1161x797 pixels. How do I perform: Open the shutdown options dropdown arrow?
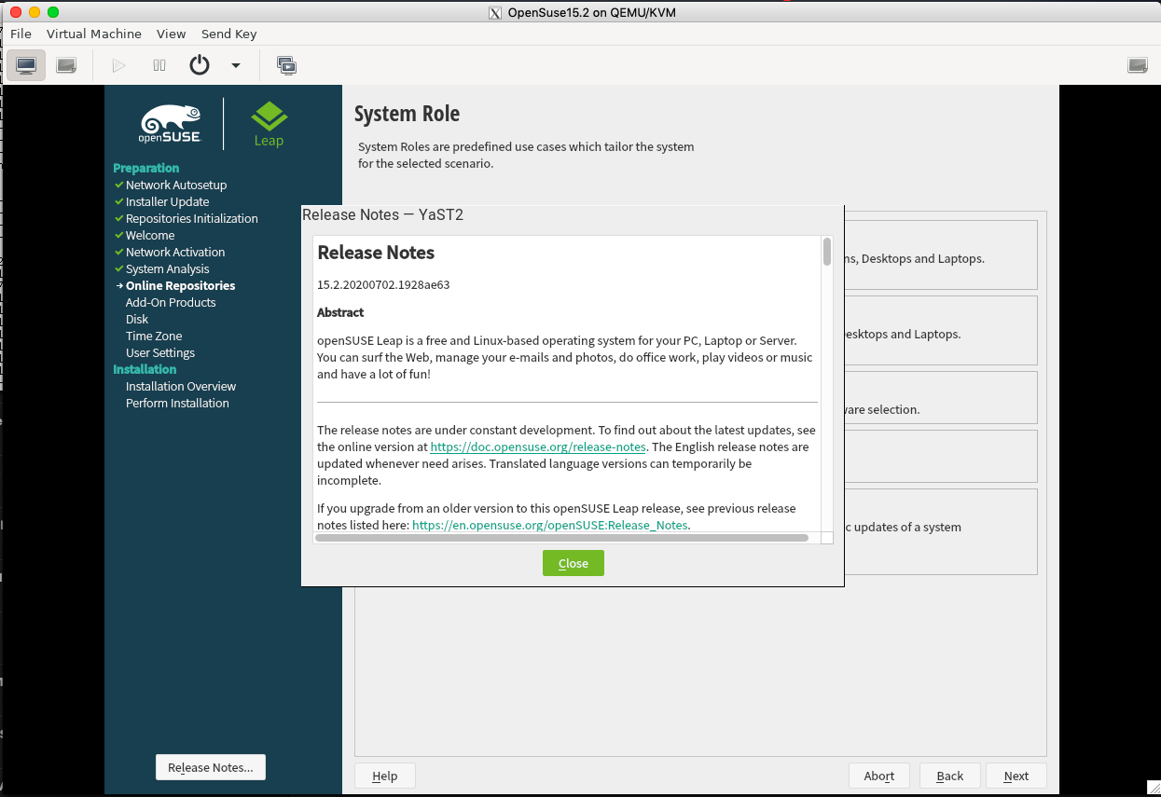click(236, 65)
